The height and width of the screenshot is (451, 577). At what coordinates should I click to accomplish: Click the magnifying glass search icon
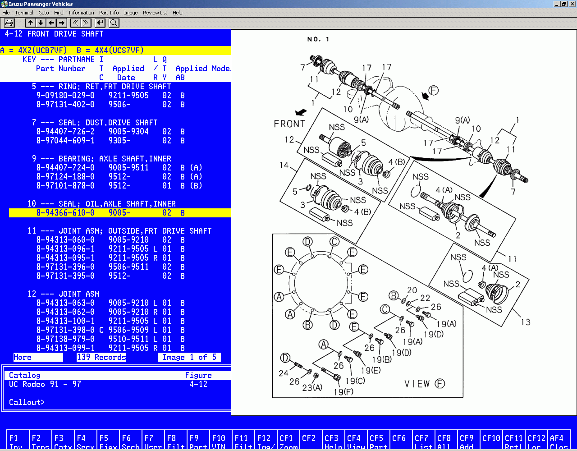[114, 23]
